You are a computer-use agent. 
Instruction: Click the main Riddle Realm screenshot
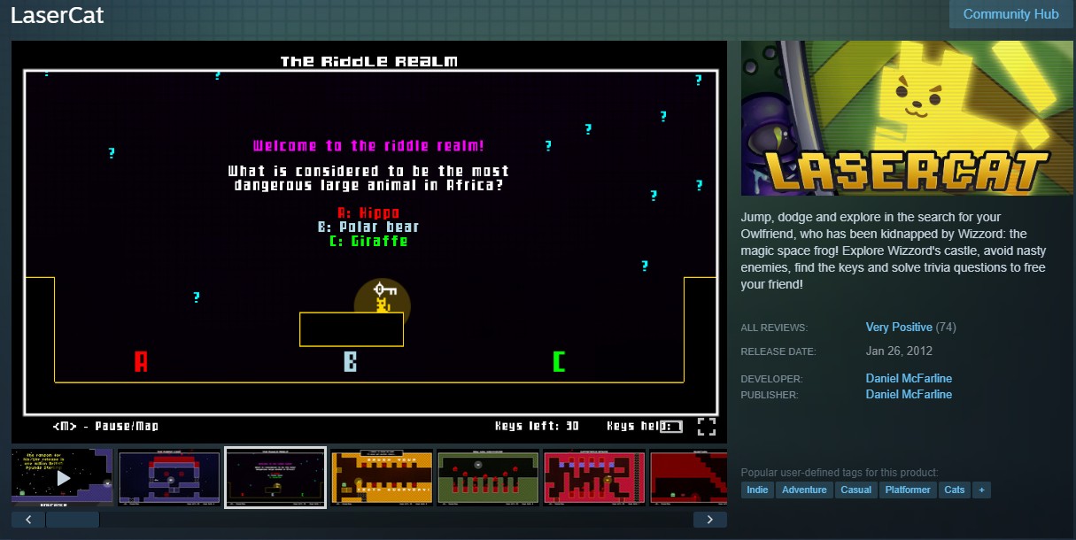tap(369, 242)
